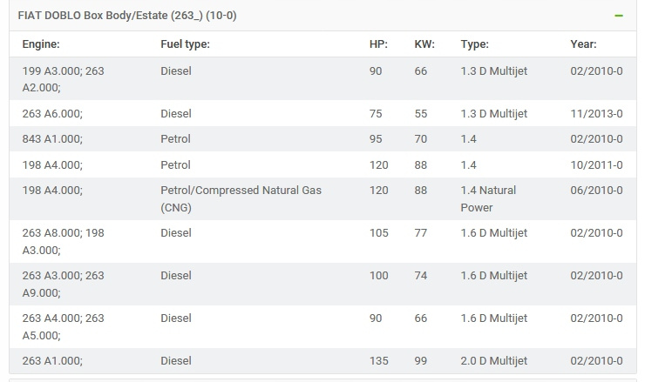Select the 843 A1.000 petrol engine row
Image resolution: width=645 pixels, height=382 pixels.
point(322,139)
